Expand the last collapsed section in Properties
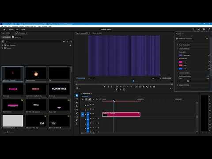Screen dimensions: 212x159 tap(178, 85)
